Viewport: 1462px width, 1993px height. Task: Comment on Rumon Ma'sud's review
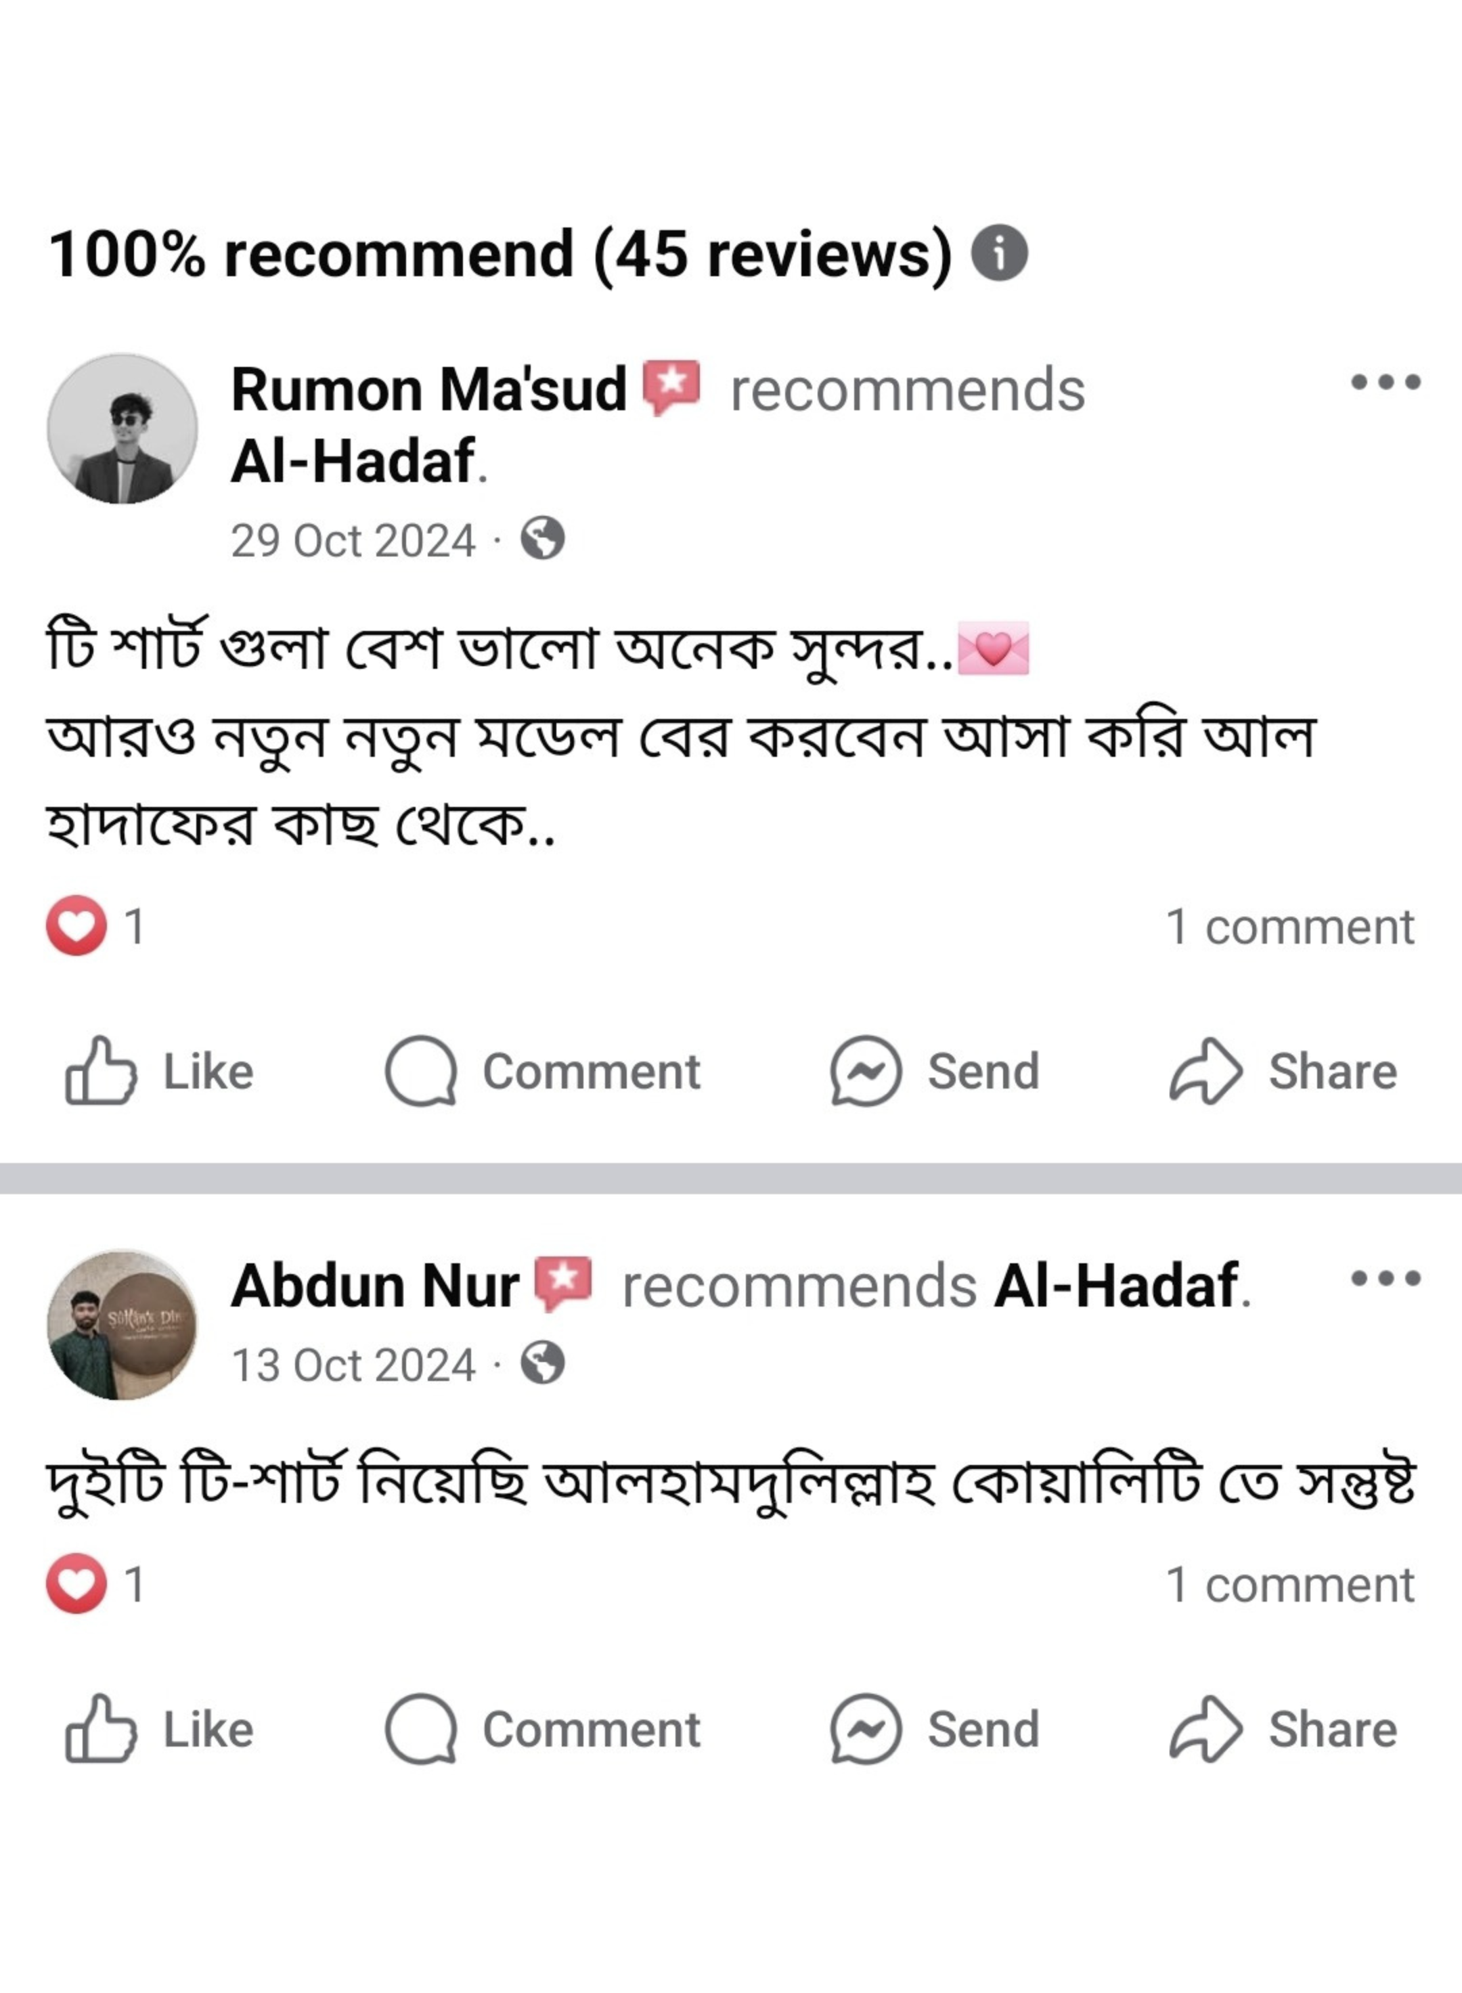click(543, 1072)
